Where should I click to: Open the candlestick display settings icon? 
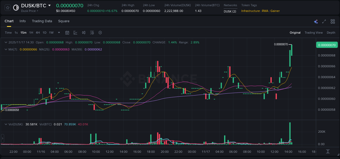[x=84, y=33]
